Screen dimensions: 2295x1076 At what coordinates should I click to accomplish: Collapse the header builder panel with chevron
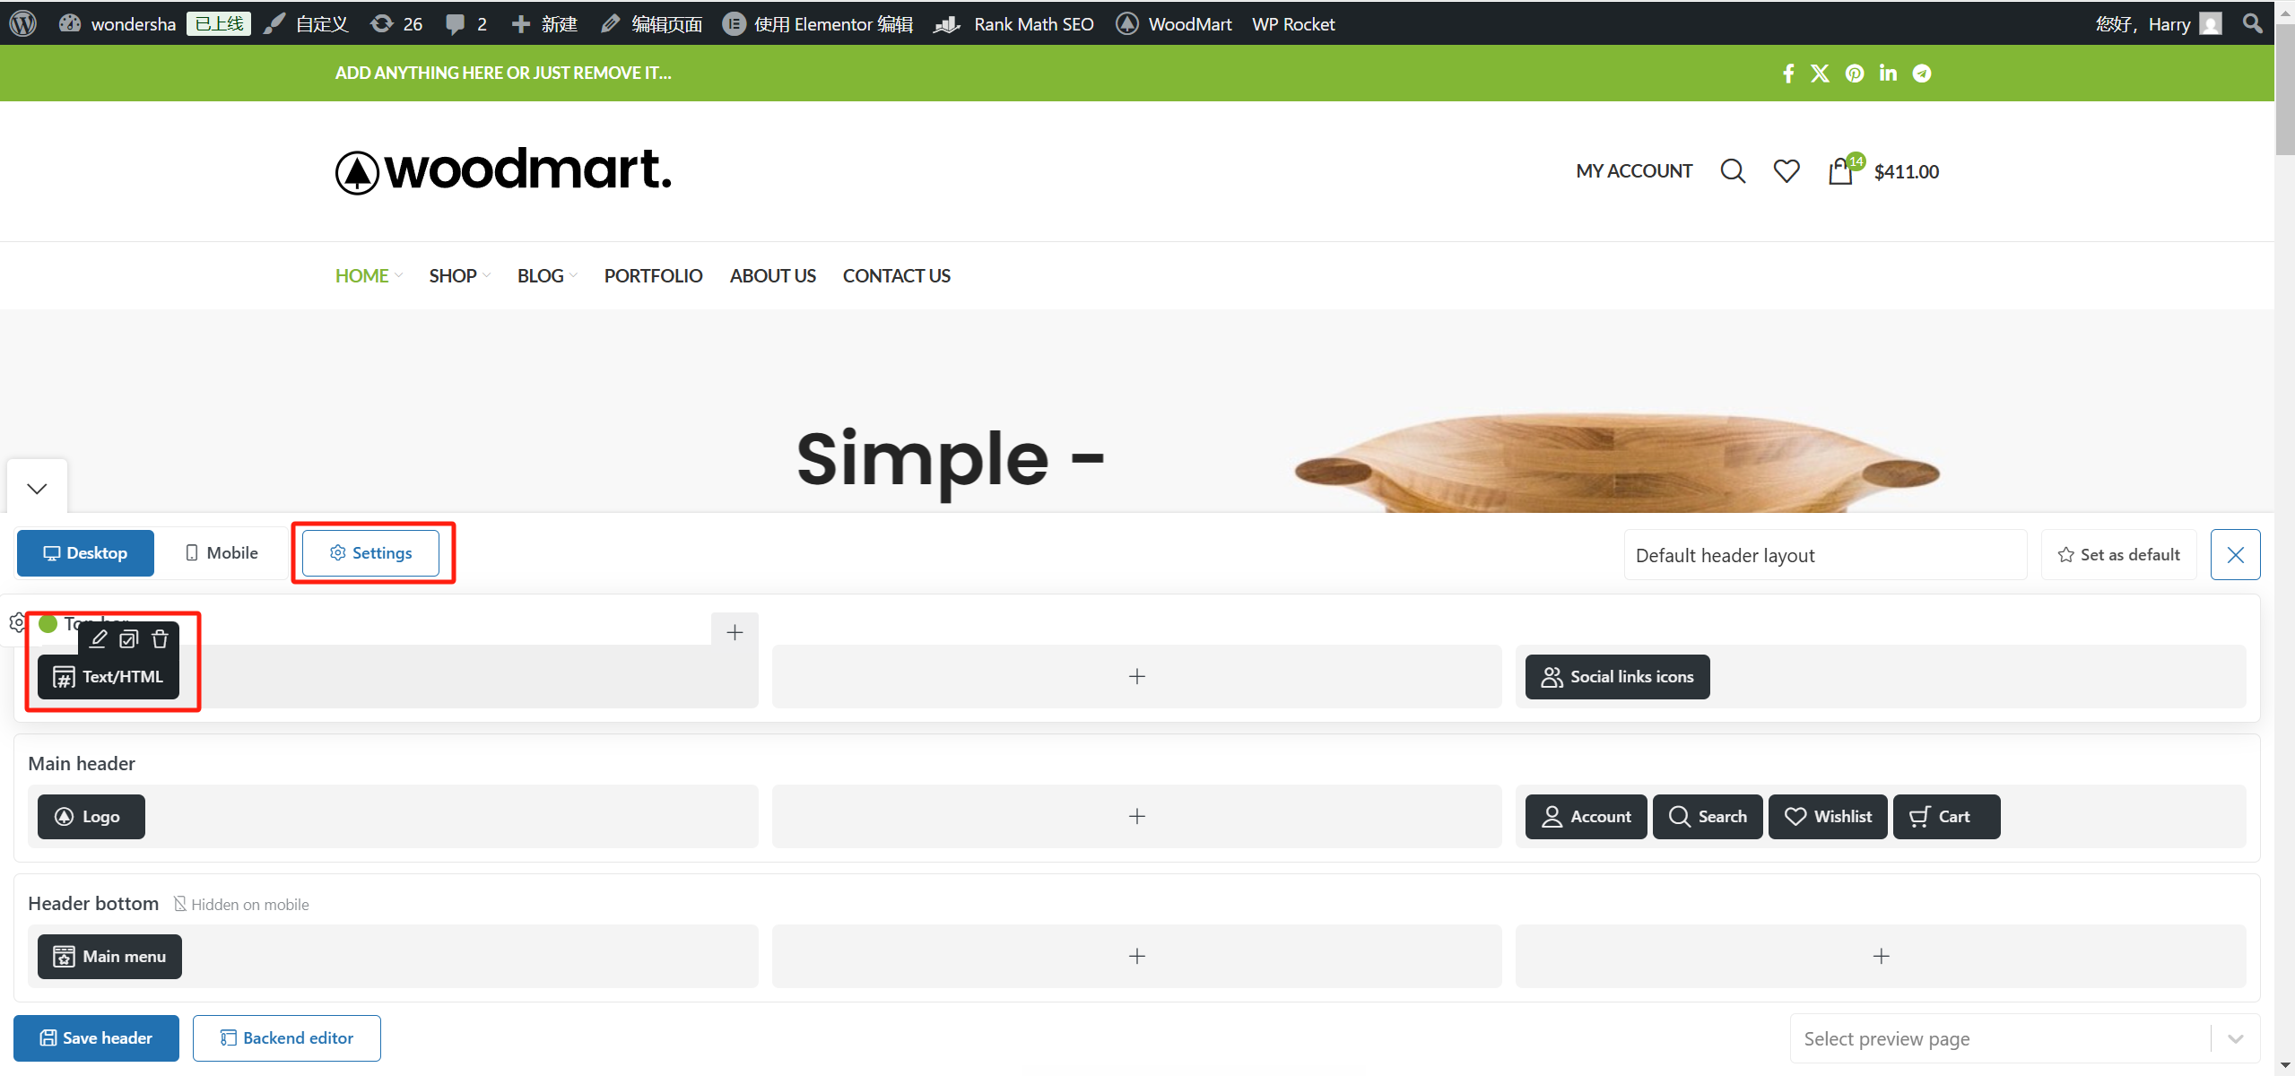37,489
